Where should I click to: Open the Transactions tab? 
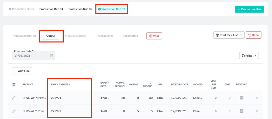click(x=104, y=36)
